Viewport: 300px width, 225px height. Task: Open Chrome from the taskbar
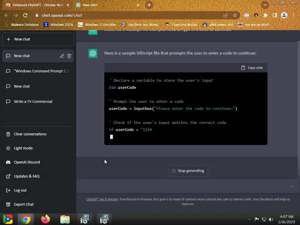(x=26, y=219)
